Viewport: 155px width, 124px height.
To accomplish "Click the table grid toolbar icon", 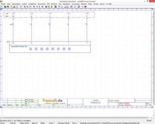I will click(x=55, y=7).
